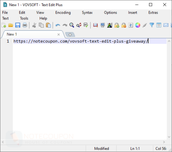Open the Help menu
Viewport: 172px width, 152px height.
pos(43,18)
